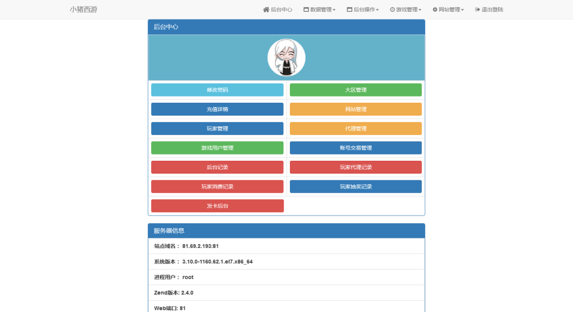The width and height of the screenshot is (573, 312).
Task: Click the window icon beside 数据管理
Action: tap(306, 9)
